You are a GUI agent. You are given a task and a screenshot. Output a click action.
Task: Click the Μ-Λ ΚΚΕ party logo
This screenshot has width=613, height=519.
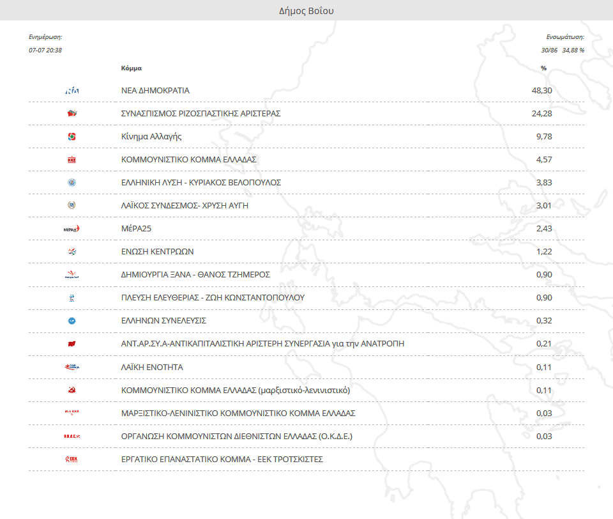72,412
